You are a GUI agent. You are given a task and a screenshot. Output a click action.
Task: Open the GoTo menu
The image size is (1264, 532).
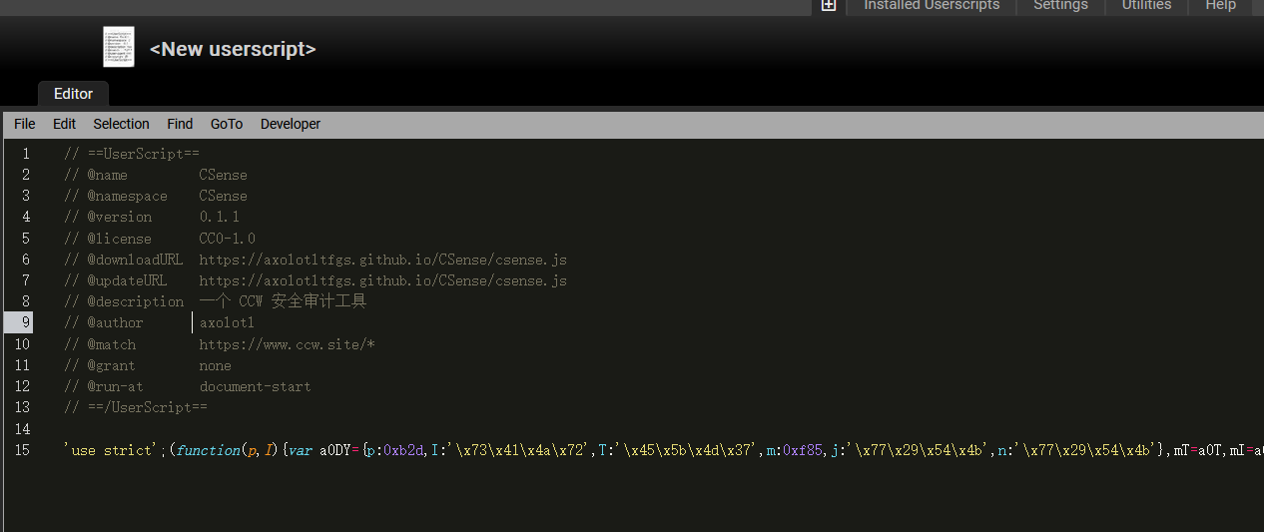tap(227, 124)
